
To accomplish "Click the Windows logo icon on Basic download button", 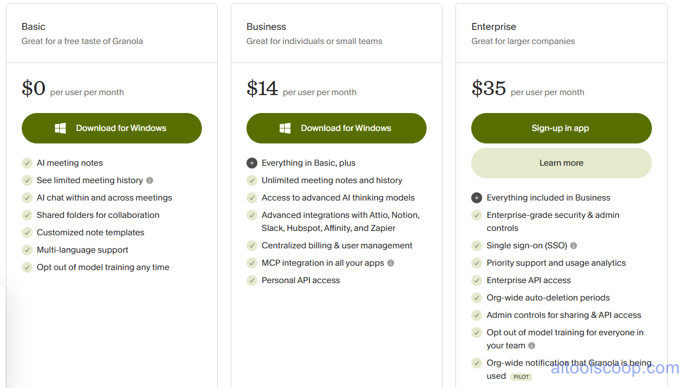I will pyautogui.click(x=60, y=128).
